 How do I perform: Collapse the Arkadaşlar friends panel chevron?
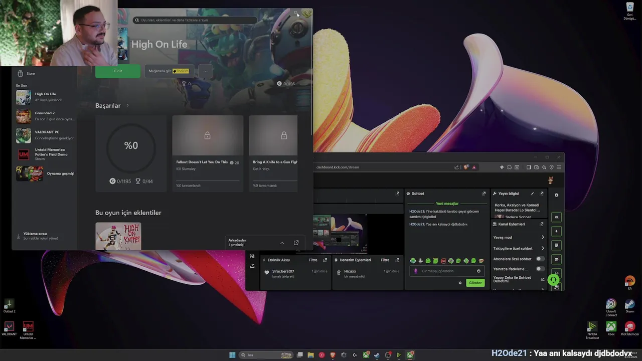click(282, 243)
